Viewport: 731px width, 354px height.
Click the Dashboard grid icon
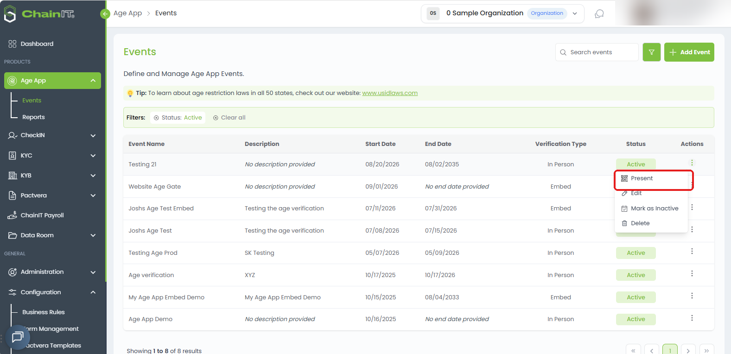13,44
